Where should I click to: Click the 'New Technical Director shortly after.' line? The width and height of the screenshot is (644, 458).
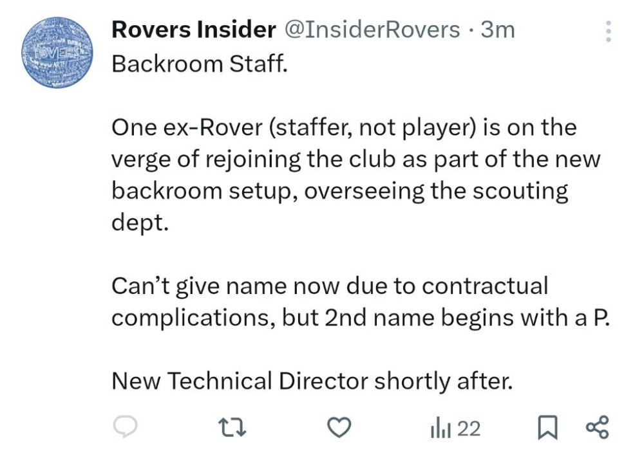tap(312, 382)
